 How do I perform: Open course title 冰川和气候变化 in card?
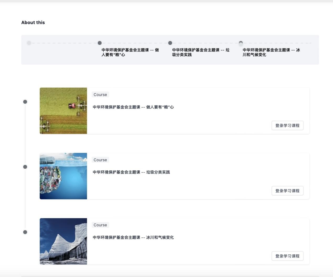pyautogui.click(x=133, y=237)
